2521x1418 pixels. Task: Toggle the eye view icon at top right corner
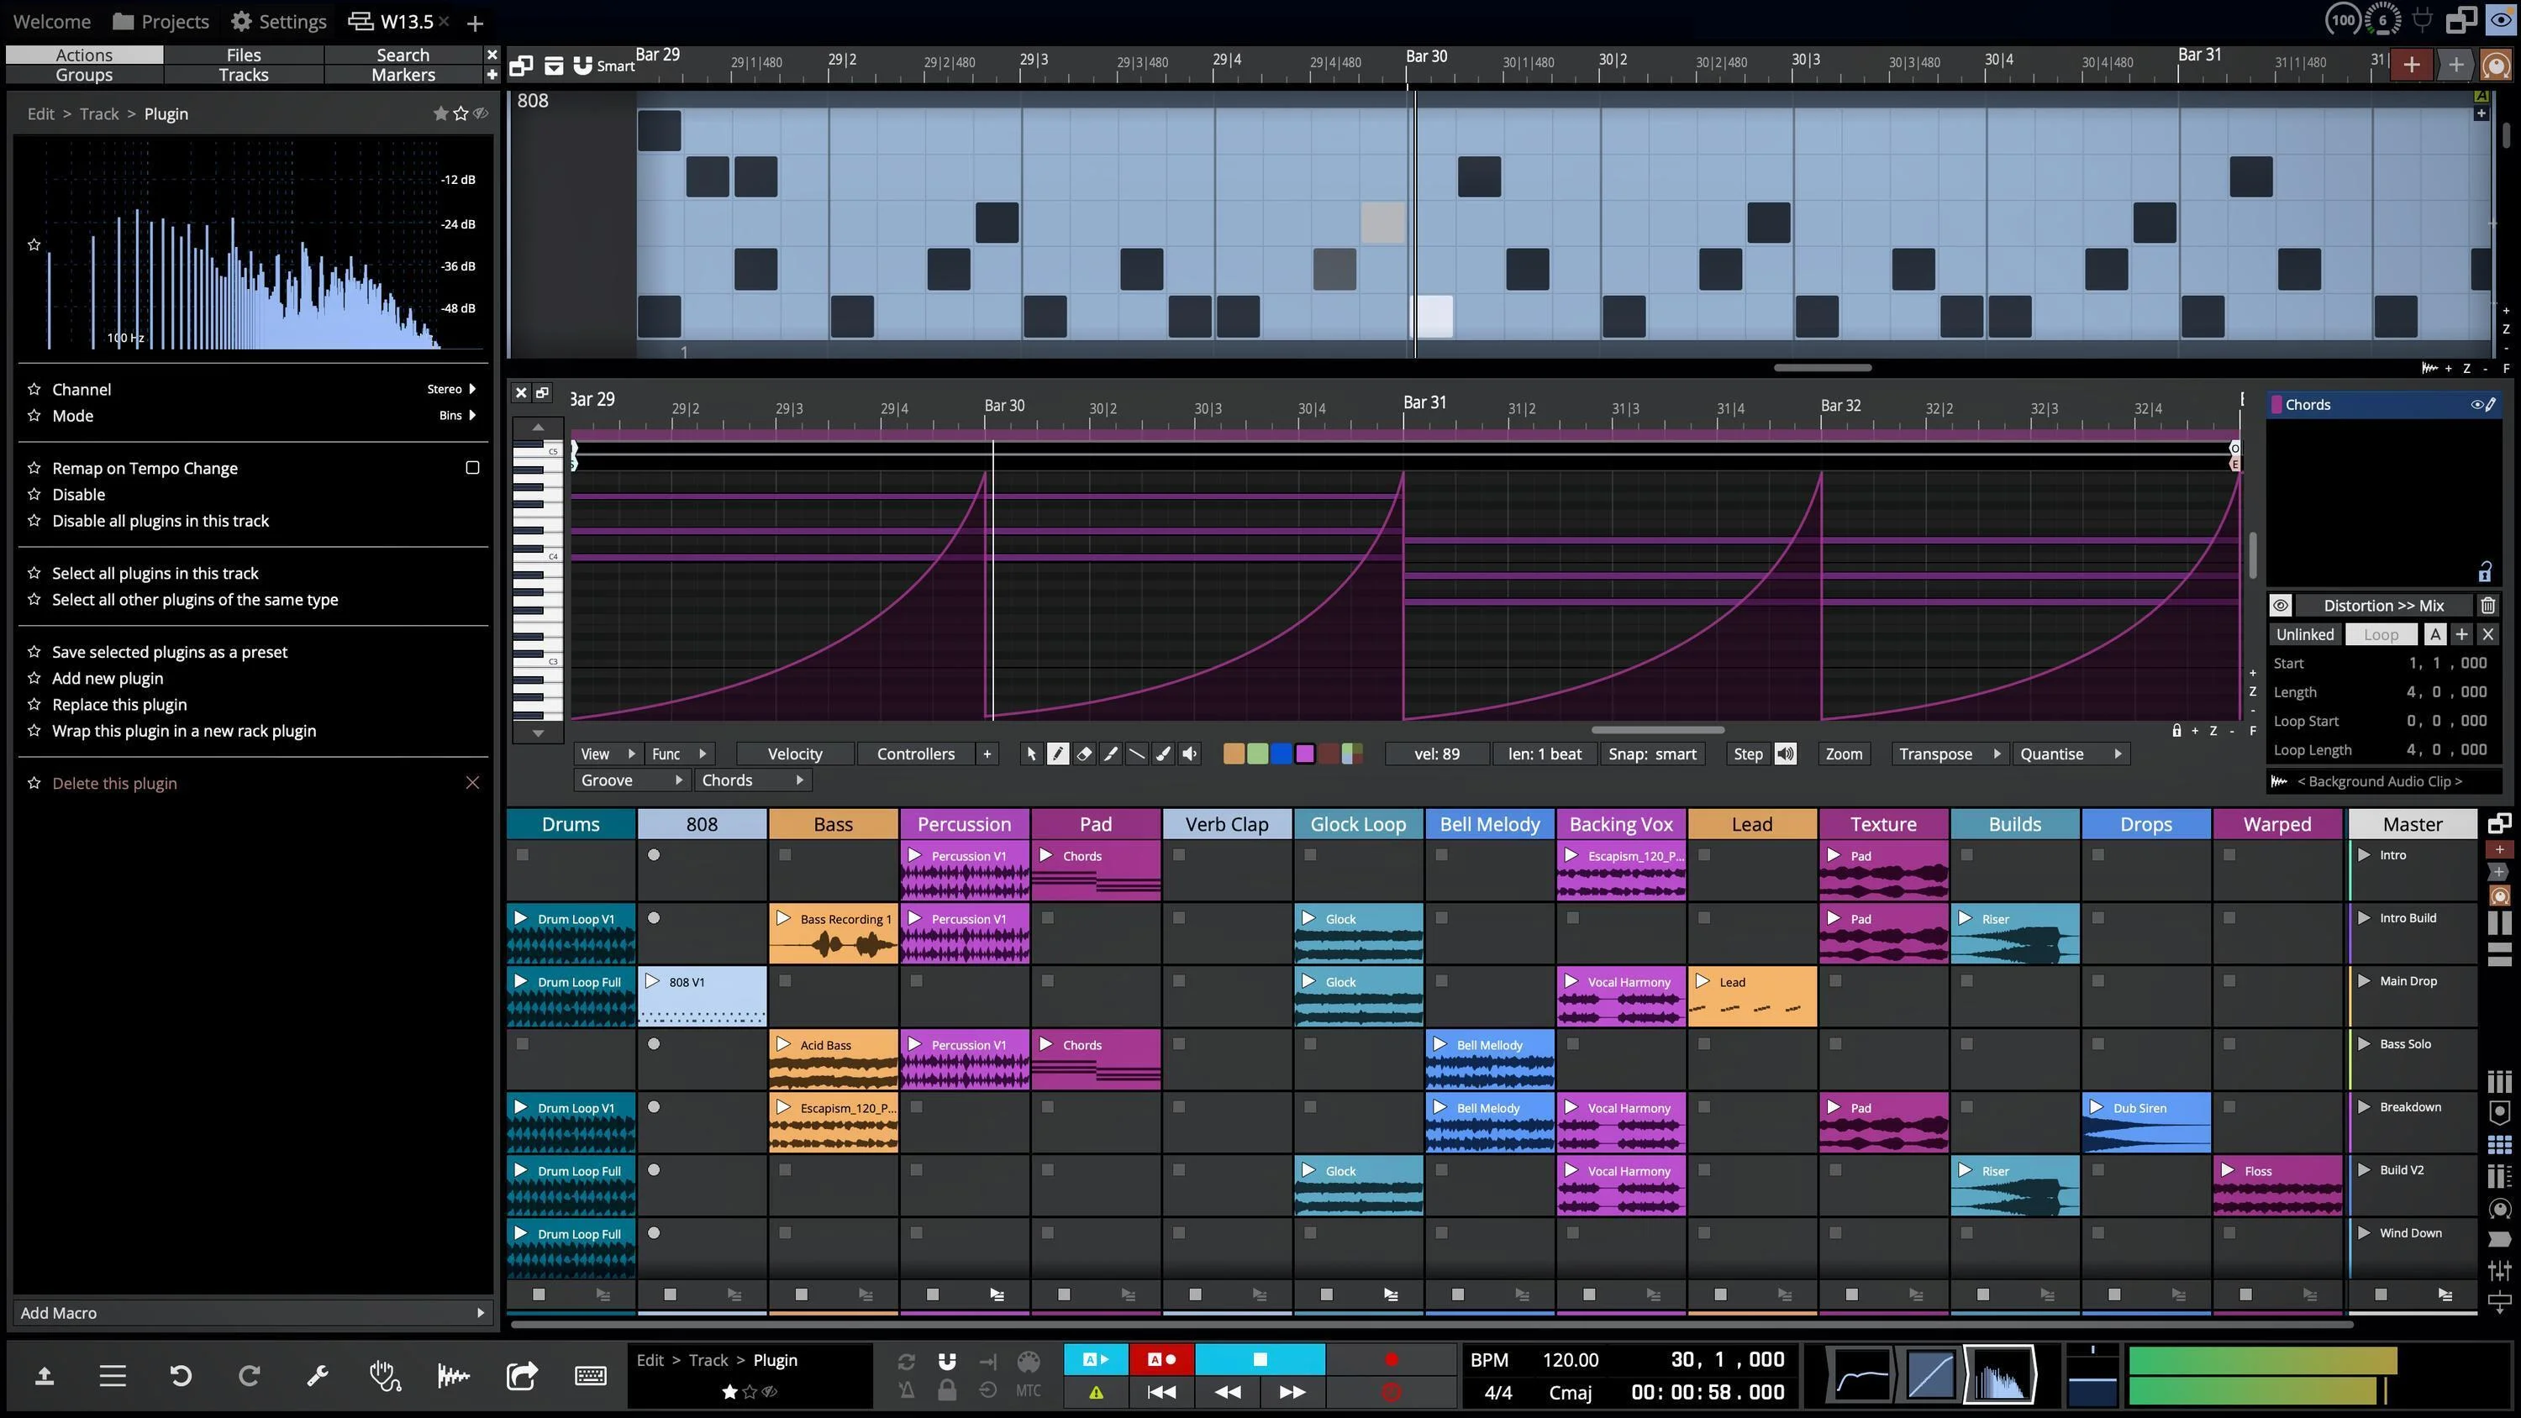(2501, 19)
